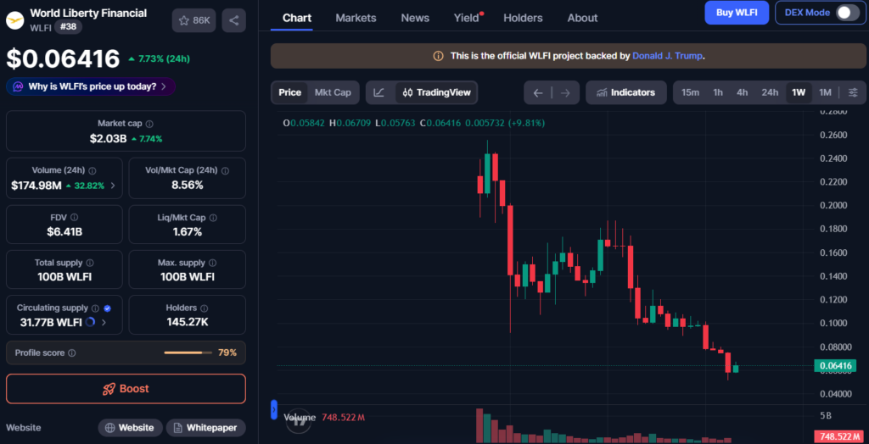The width and height of the screenshot is (869, 444).
Task: Click the 145.27K holders value
Action: click(x=188, y=322)
